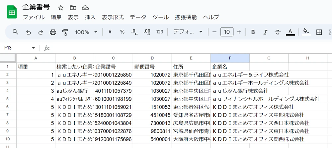Select column C header
The height and width of the screenshot is (148, 332).
point(114,58)
